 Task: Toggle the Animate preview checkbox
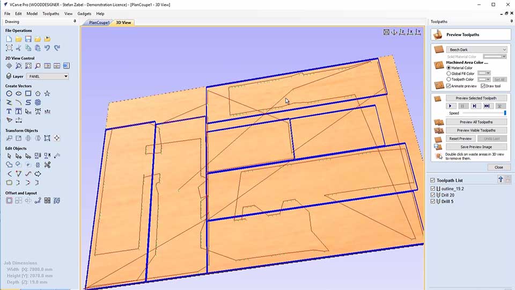click(448, 86)
